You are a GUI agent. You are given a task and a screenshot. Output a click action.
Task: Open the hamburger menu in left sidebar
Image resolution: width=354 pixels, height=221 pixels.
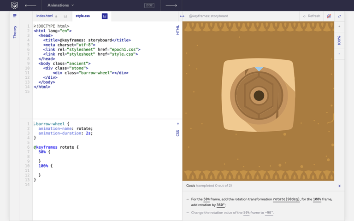(x=15, y=16)
